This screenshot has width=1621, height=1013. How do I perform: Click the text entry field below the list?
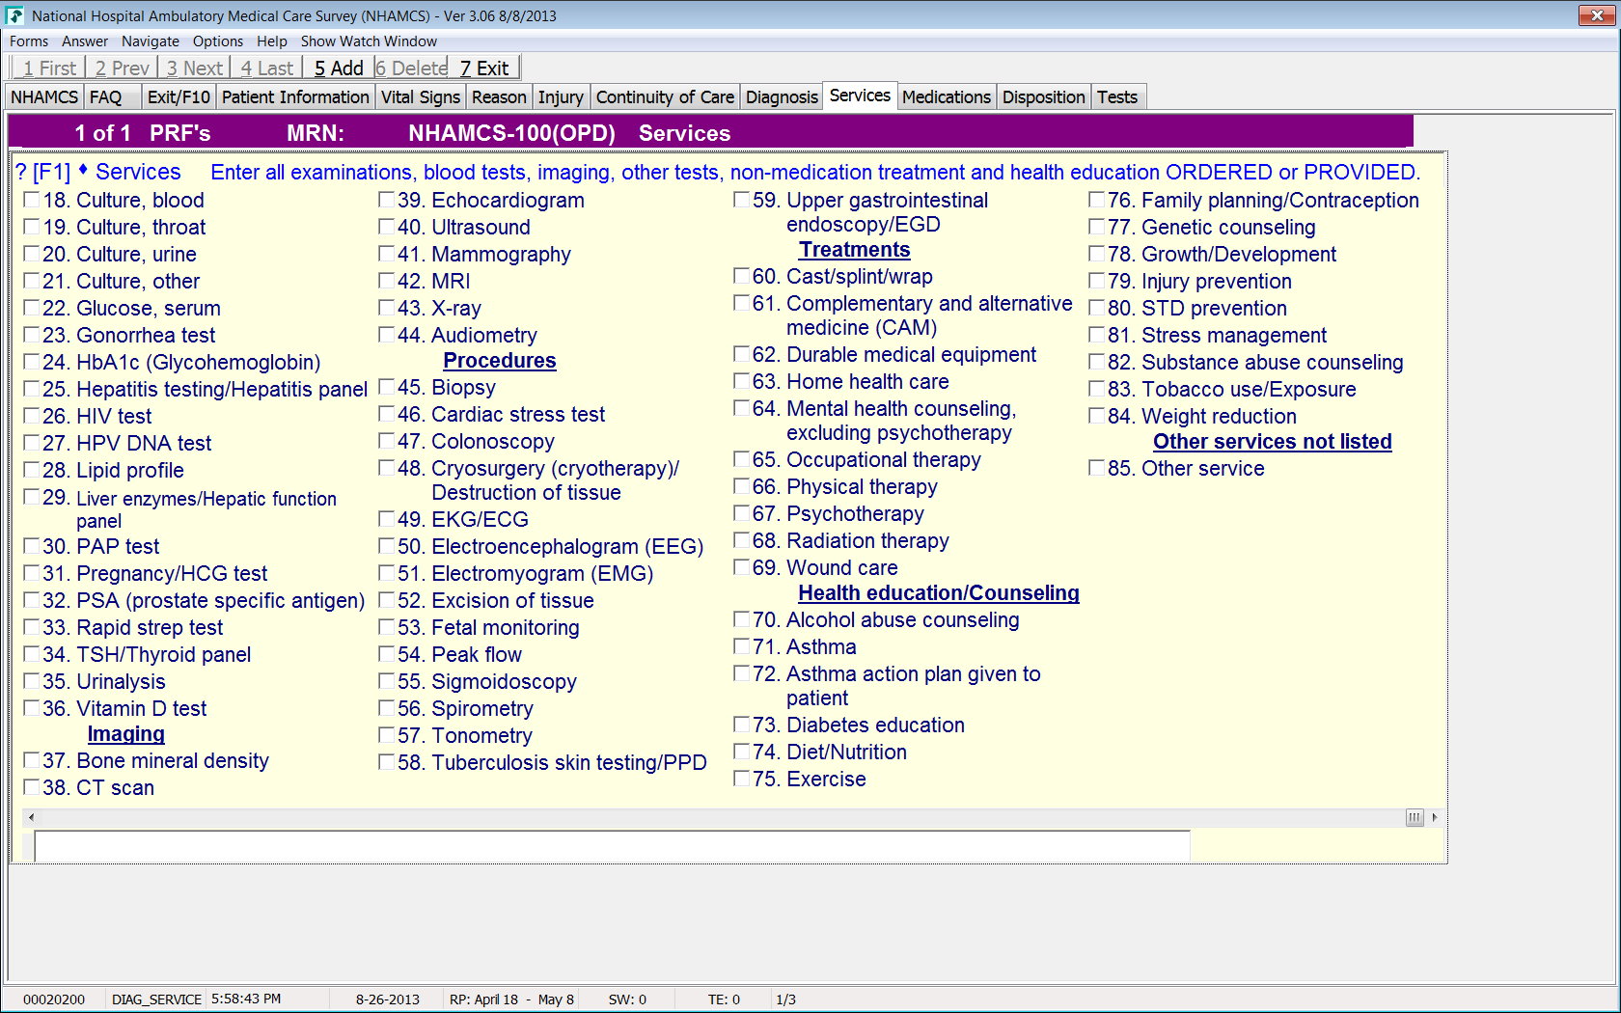pyautogui.click(x=612, y=846)
